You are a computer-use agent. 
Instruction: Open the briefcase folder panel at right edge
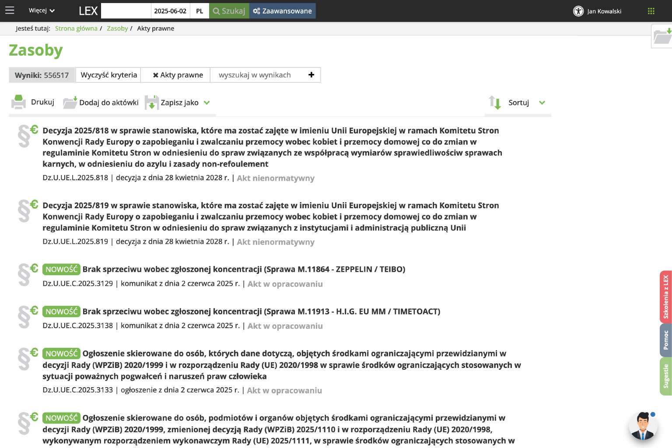[x=662, y=36]
